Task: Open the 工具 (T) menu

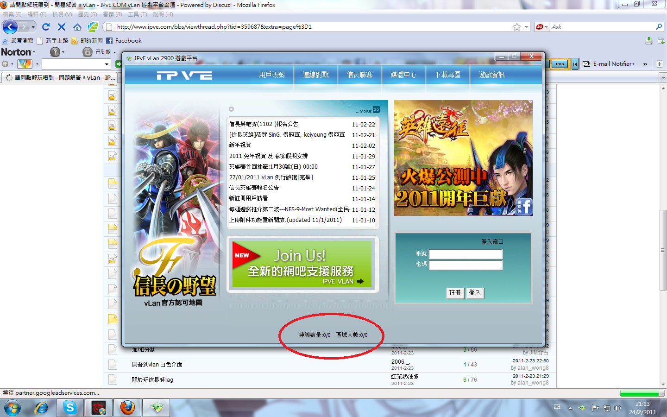Action: point(137,14)
